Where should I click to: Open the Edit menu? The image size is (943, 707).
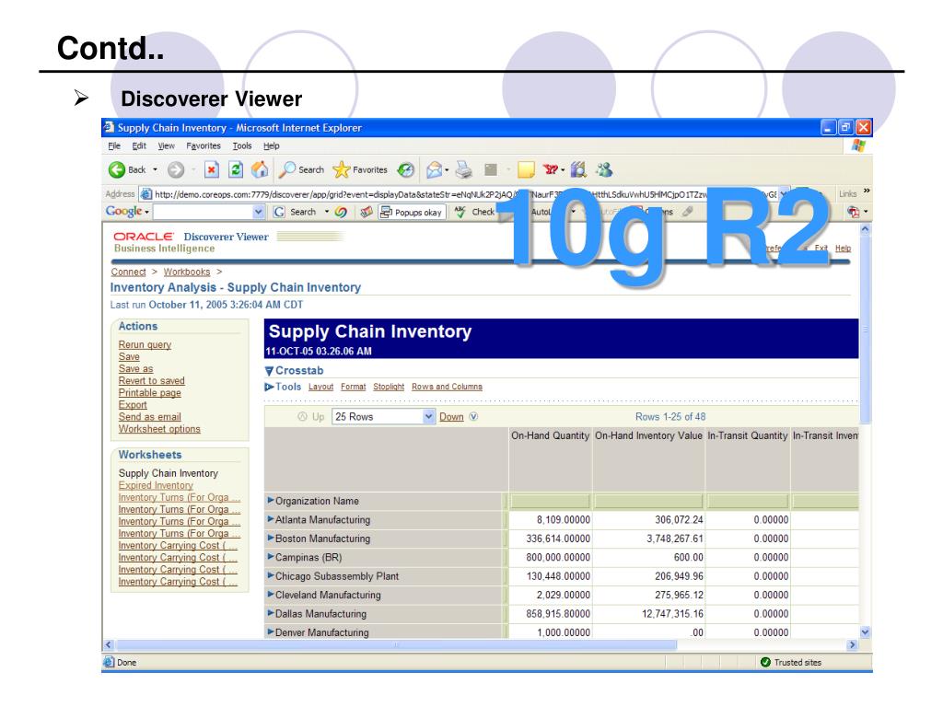139,146
